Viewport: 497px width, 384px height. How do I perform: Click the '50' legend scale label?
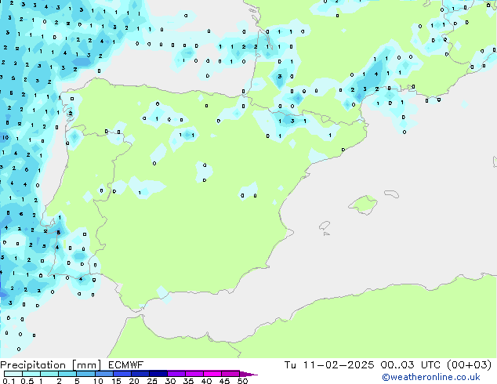click(242, 381)
